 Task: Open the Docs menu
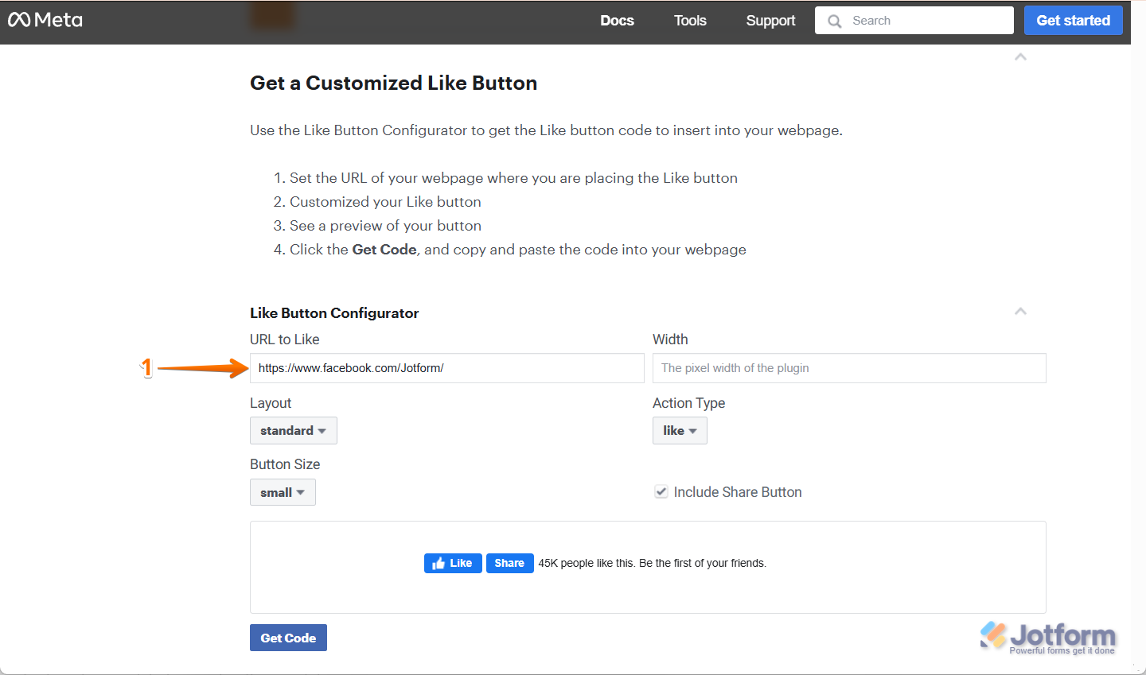click(x=617, y=21)
